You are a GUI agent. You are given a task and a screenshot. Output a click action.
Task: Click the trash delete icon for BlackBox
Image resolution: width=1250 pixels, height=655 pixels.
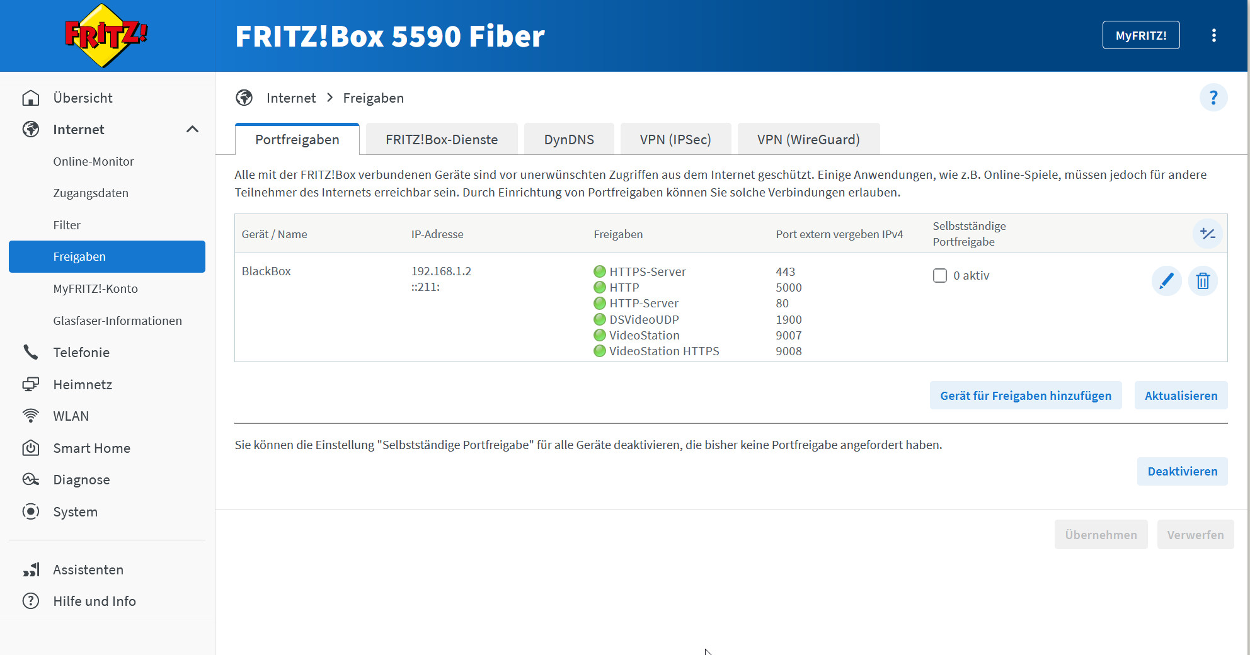tap(1203, 281)
